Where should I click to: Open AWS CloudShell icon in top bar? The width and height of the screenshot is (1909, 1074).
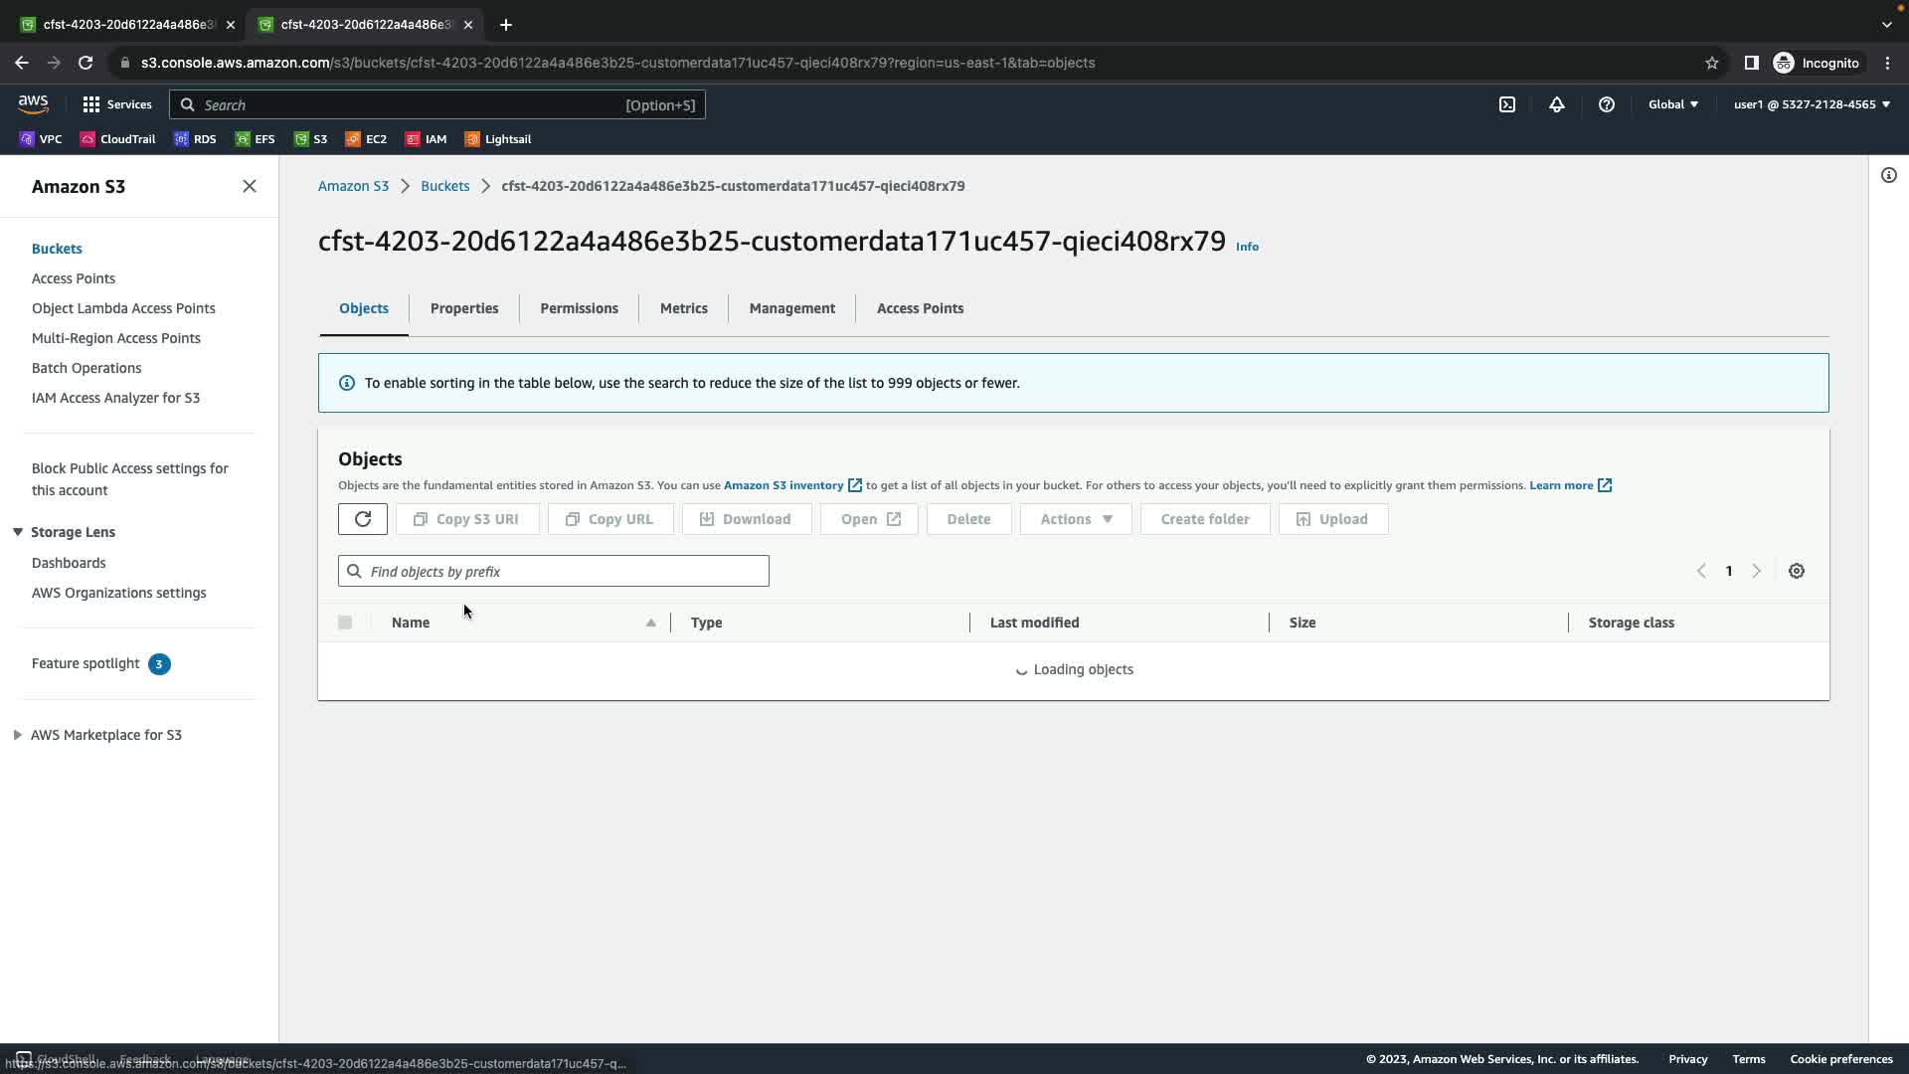(x=1507, y=104)
